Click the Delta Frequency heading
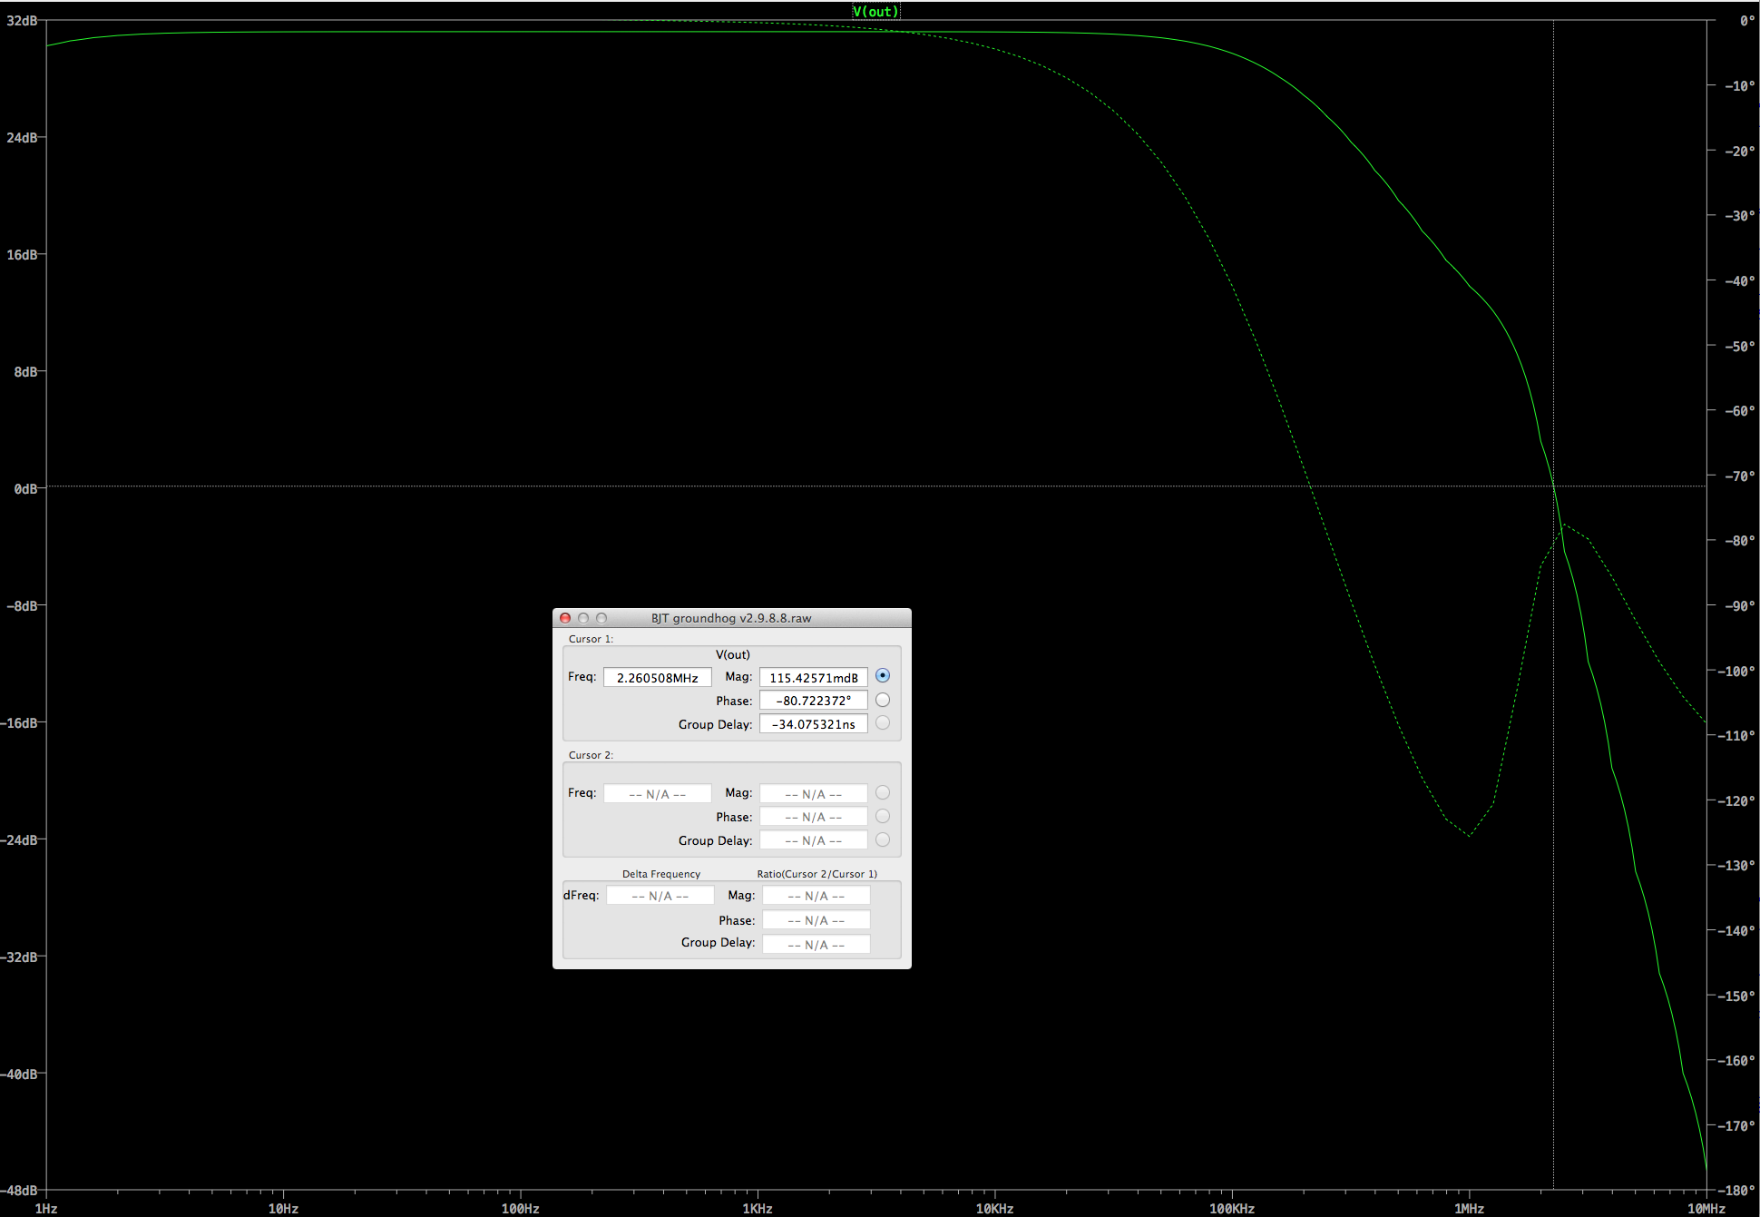 [x=661, y=874]
